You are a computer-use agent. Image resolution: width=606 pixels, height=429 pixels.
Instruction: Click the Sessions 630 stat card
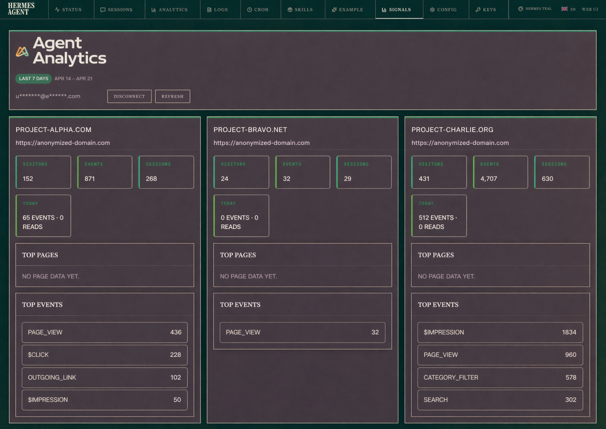[x=562, y=172]
